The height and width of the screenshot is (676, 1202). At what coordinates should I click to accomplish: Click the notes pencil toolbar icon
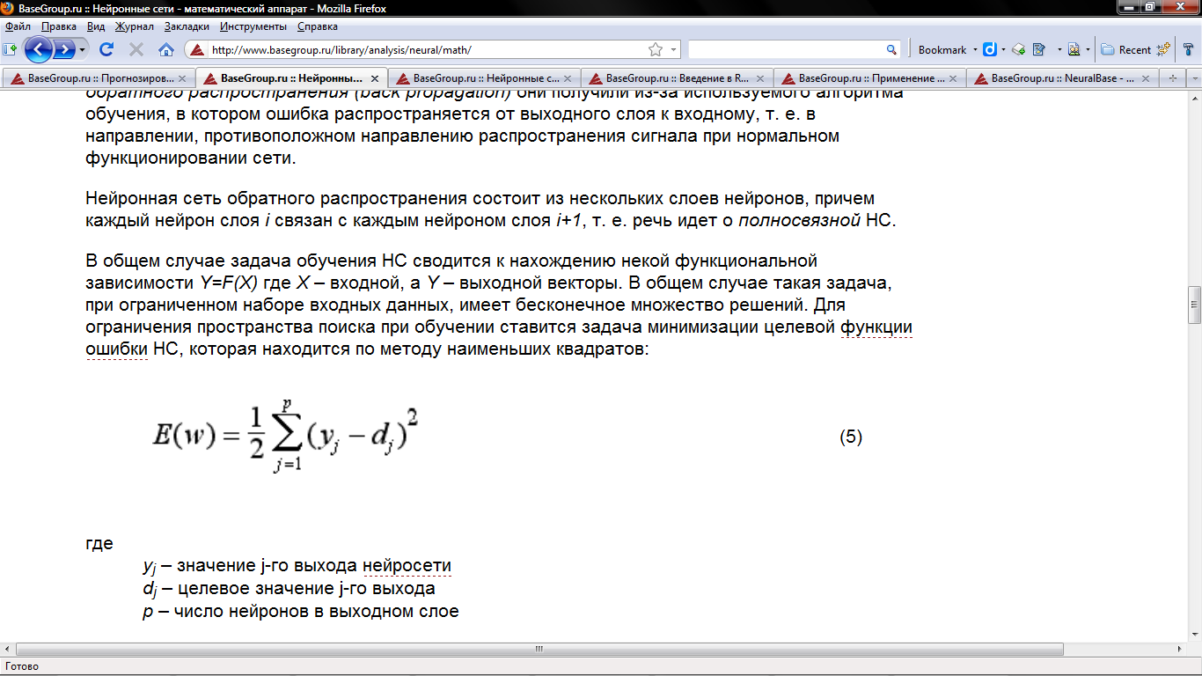tap(1038, 50)
